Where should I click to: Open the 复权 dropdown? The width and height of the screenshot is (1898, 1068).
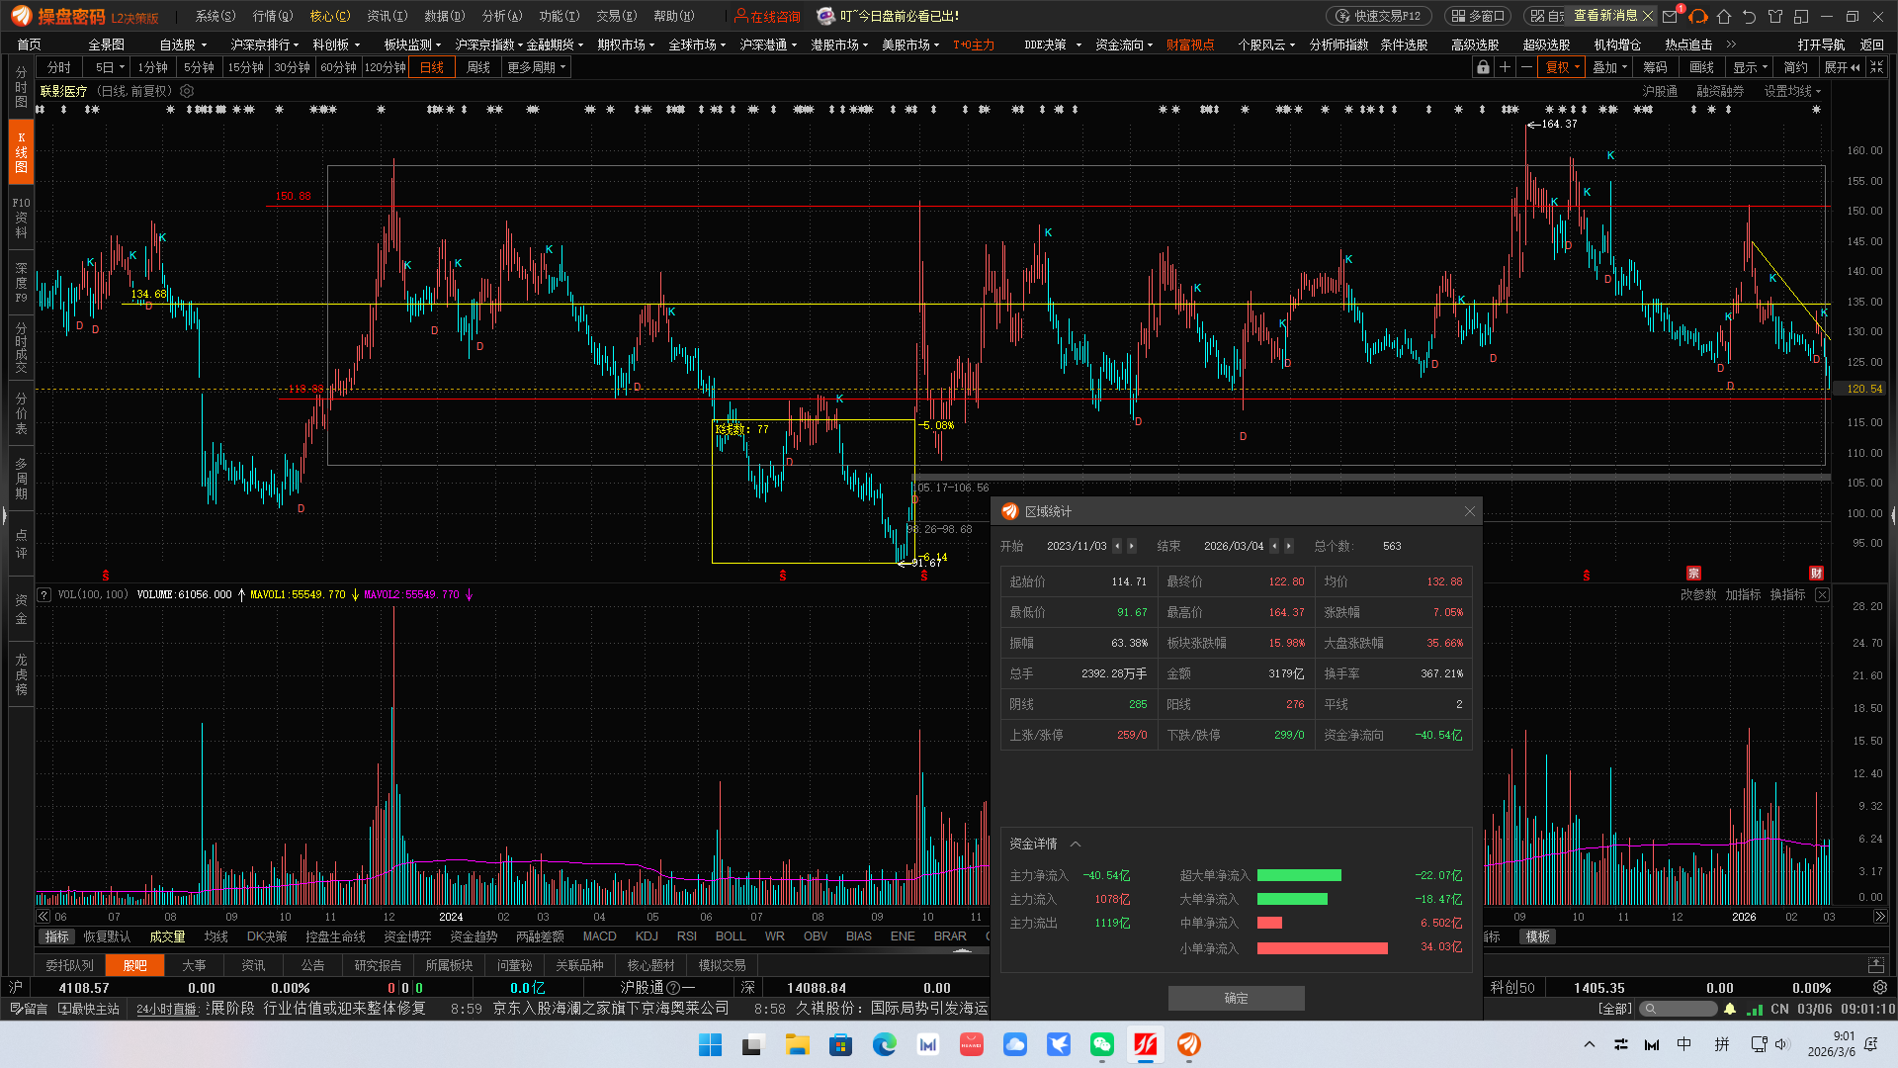1563,67
